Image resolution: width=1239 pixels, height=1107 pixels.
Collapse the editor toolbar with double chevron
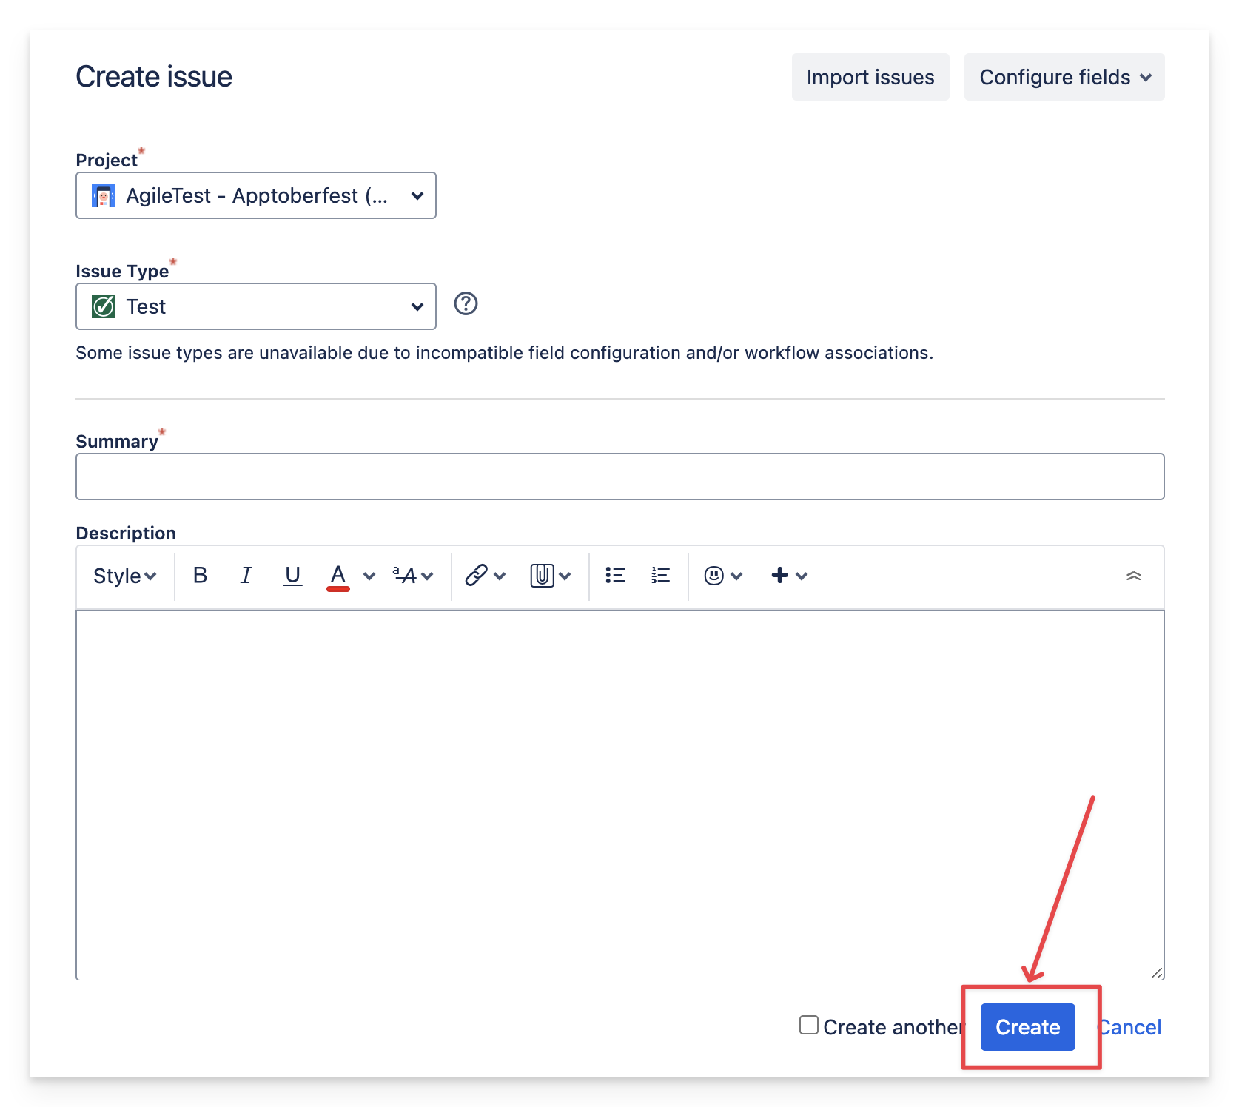[x=1133, y=576]
